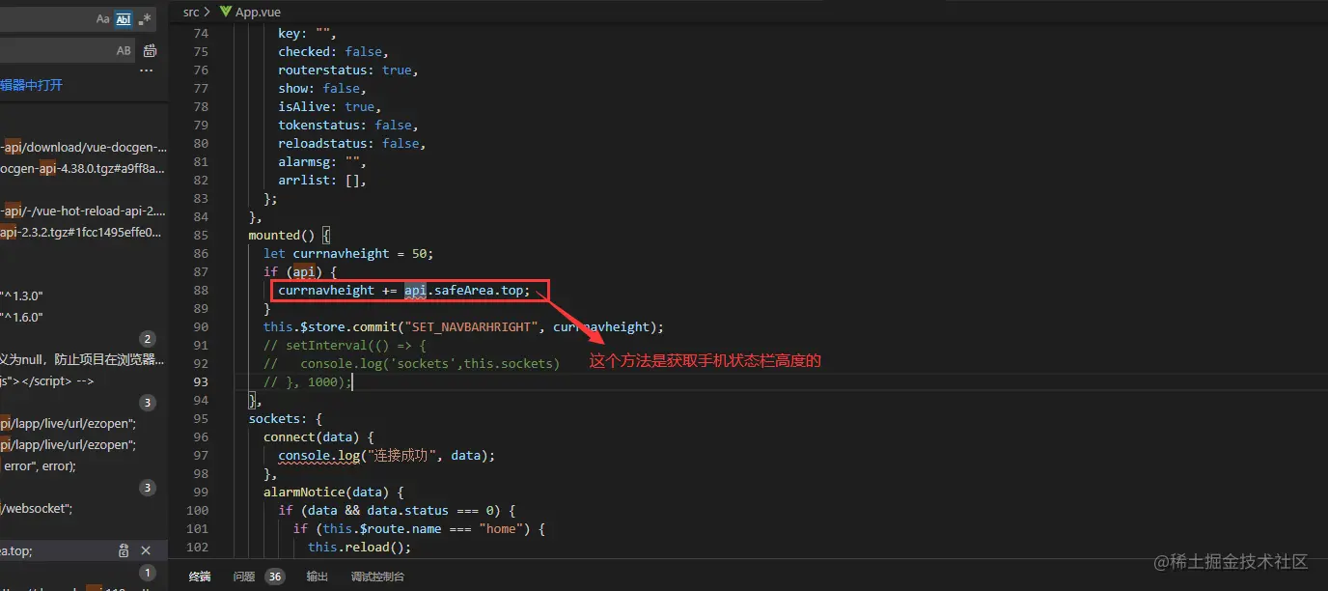This screenshot has width=1328, height=591.
Task: Click 'connect(data) {' line
Action: 318,436
